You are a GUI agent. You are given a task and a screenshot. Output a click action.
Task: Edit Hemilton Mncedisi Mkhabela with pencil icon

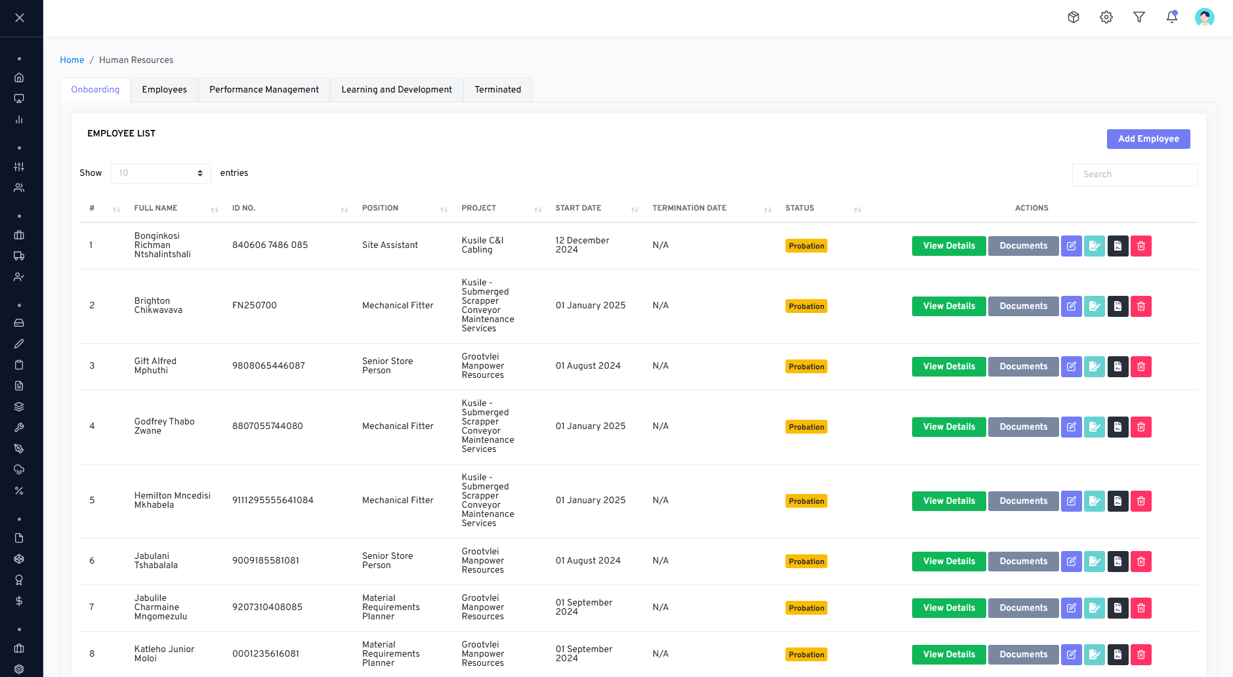tap(1072, 501)
